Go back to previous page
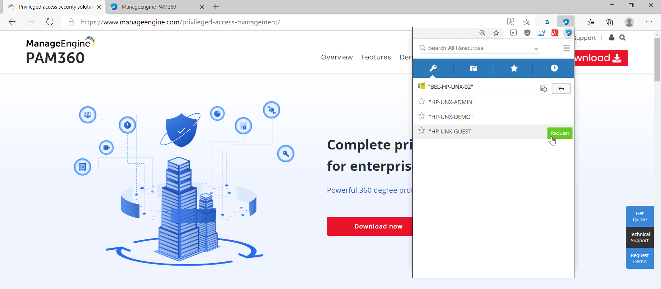The image size is (661, 289). click(x=12, y=22)
